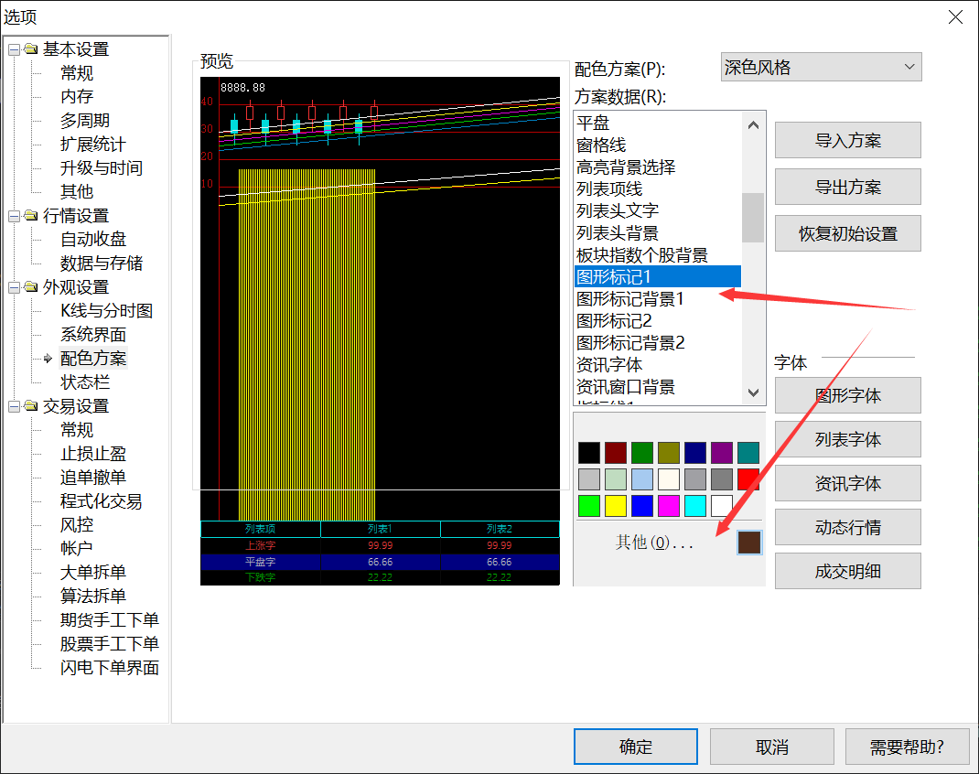Screen dimensions: 979x774
Task: Click 导入方案 button
Action: (848, 141)
